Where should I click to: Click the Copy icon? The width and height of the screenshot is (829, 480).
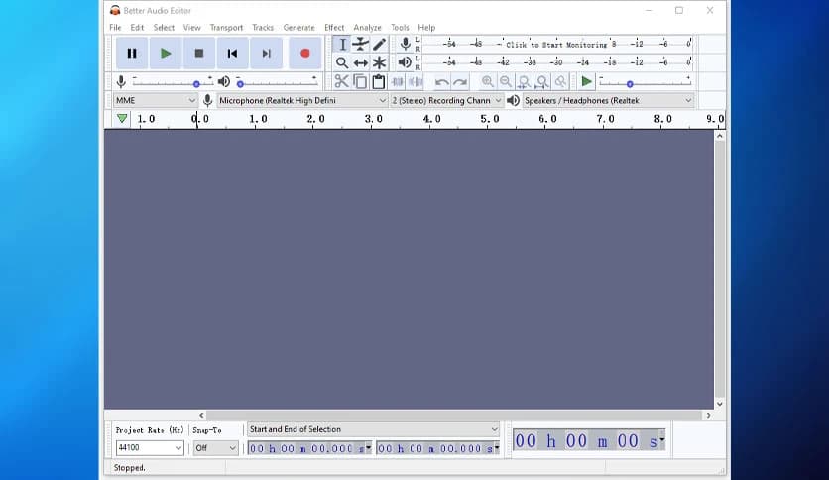pos(360,82)
